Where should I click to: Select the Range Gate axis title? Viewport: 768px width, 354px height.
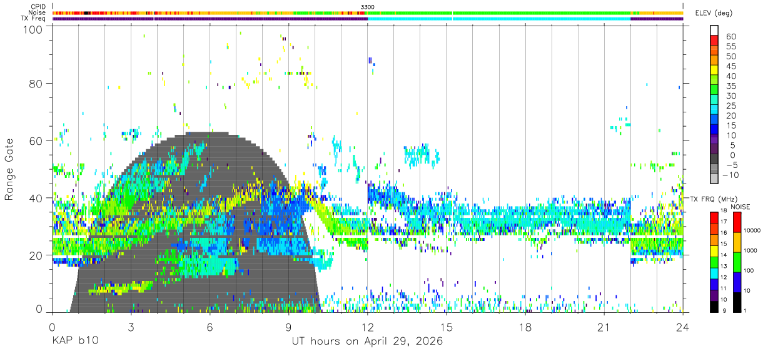pyautogui.click(x=10, y=169)
